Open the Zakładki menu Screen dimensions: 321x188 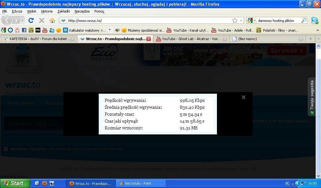(64, 11)
